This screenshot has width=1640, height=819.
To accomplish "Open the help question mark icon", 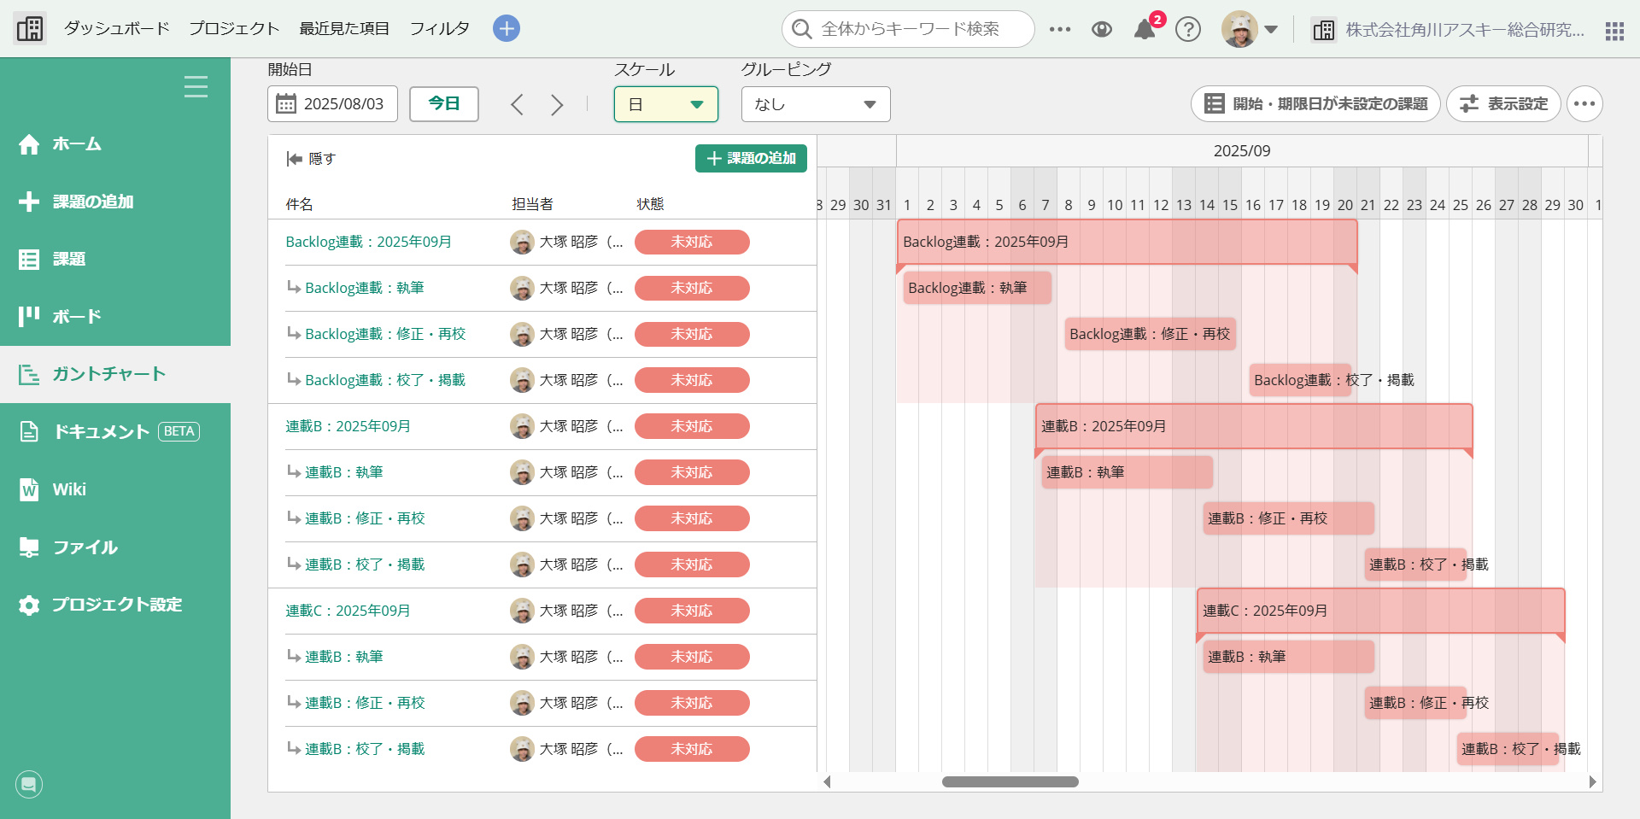I will pos(1187,30).
